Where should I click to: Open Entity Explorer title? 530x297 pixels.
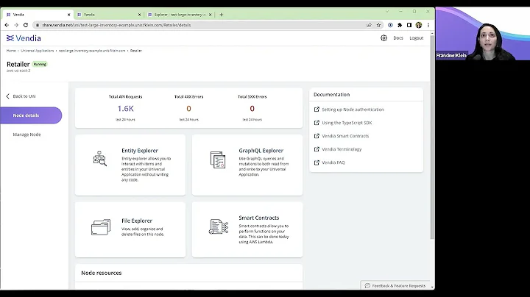(140, 151)
